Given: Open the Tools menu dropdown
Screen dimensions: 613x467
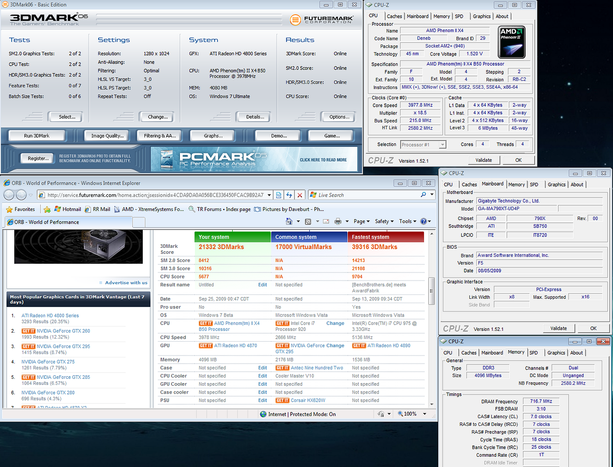Looking at the screenshot, I should [x=408, y=221].
